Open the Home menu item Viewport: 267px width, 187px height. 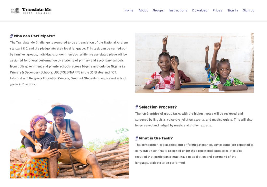pyautogui.click(x=129, y=10)
